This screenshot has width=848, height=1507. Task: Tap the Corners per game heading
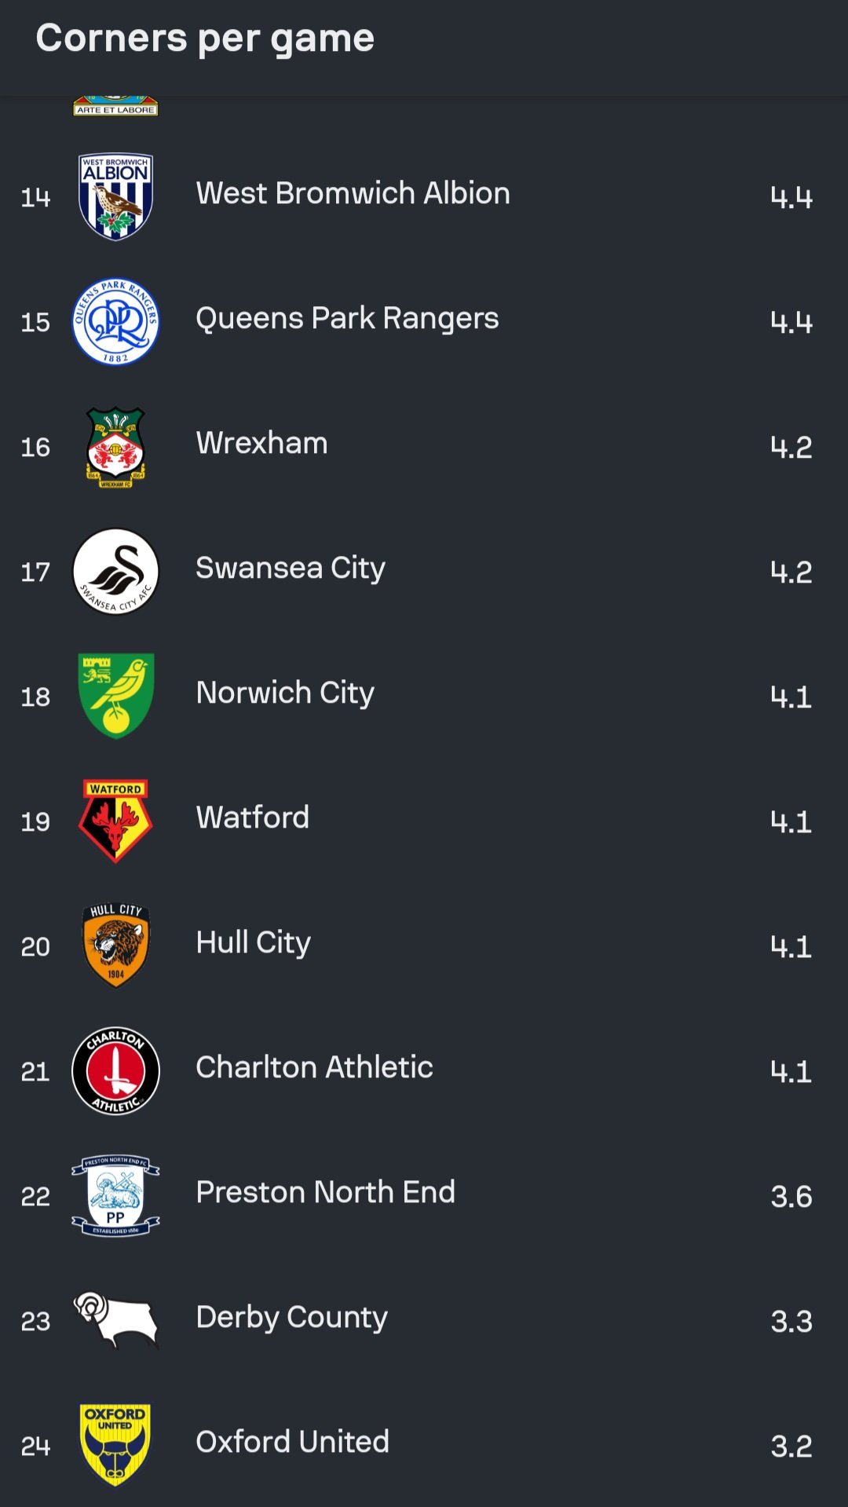(x=205, y=38)
